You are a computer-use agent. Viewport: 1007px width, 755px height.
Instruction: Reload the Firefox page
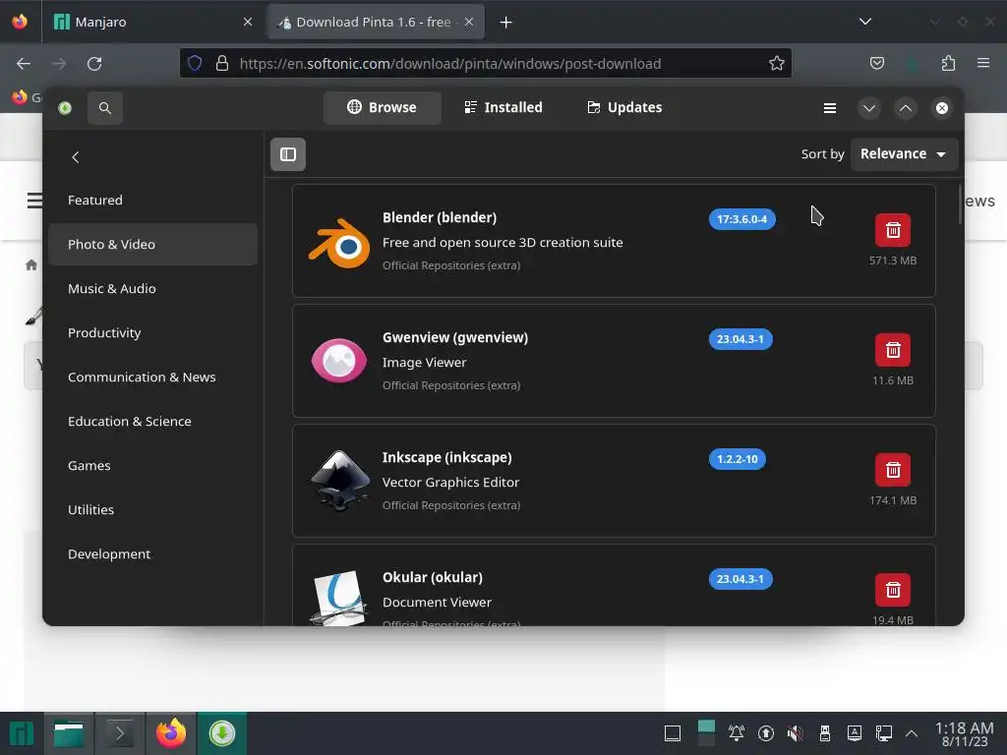[94, 64]
